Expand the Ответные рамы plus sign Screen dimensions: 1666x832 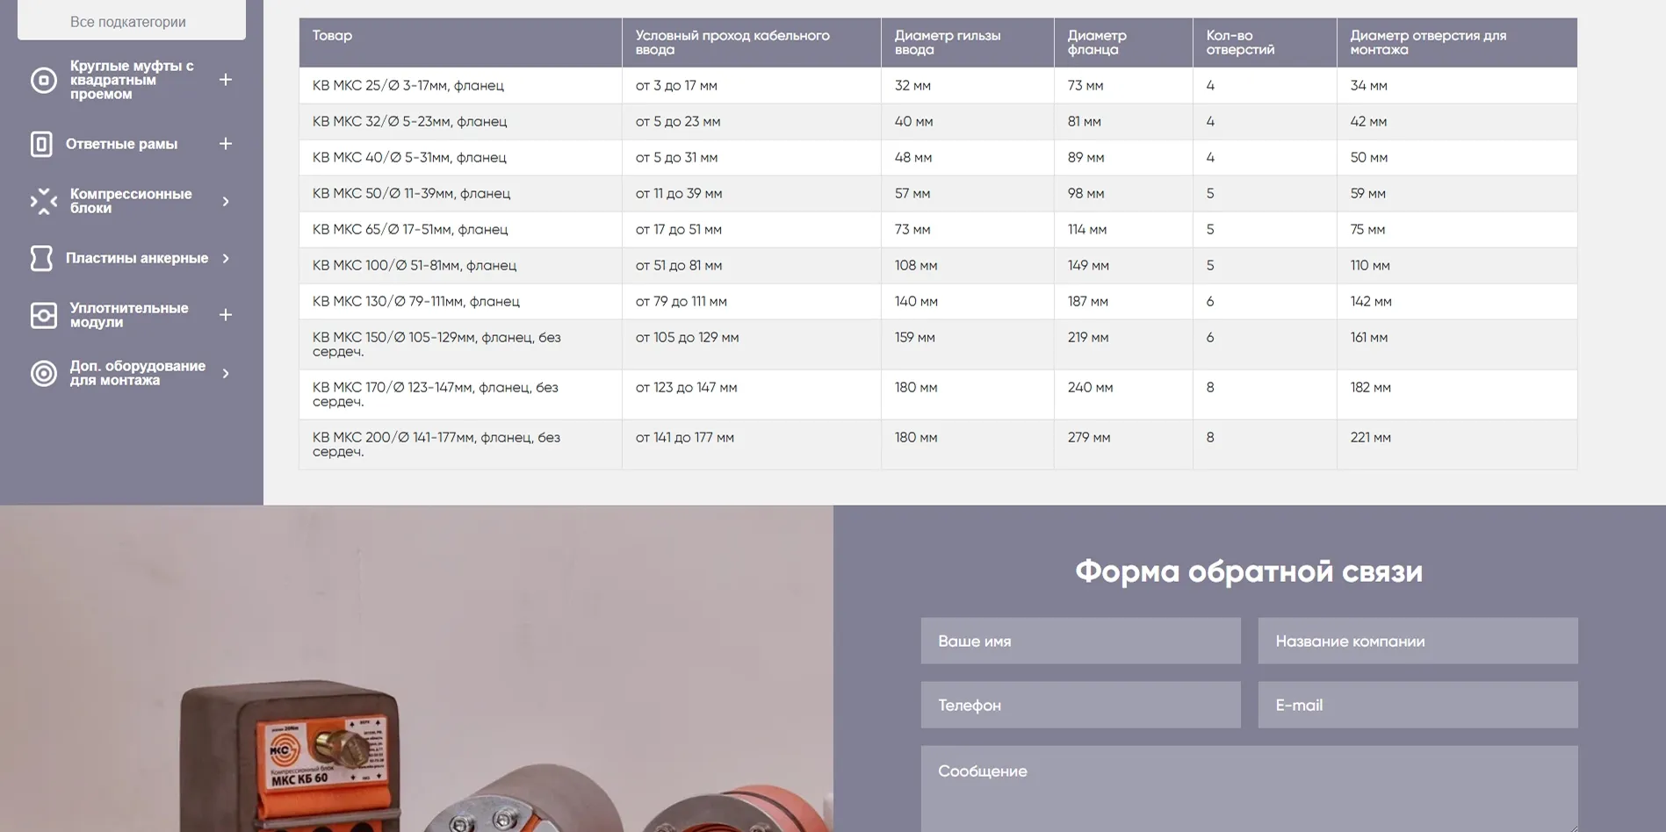point(226,144)
